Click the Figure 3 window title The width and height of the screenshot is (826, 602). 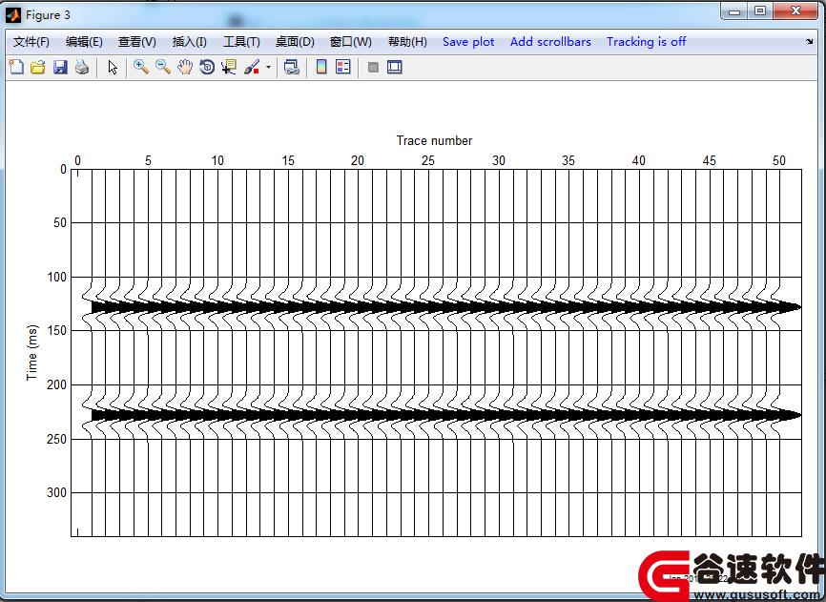[x=48, y=15]
